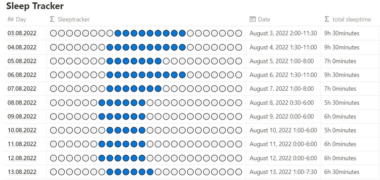Open the Day column header menu
Screen dimensions: 380x180
21,19
